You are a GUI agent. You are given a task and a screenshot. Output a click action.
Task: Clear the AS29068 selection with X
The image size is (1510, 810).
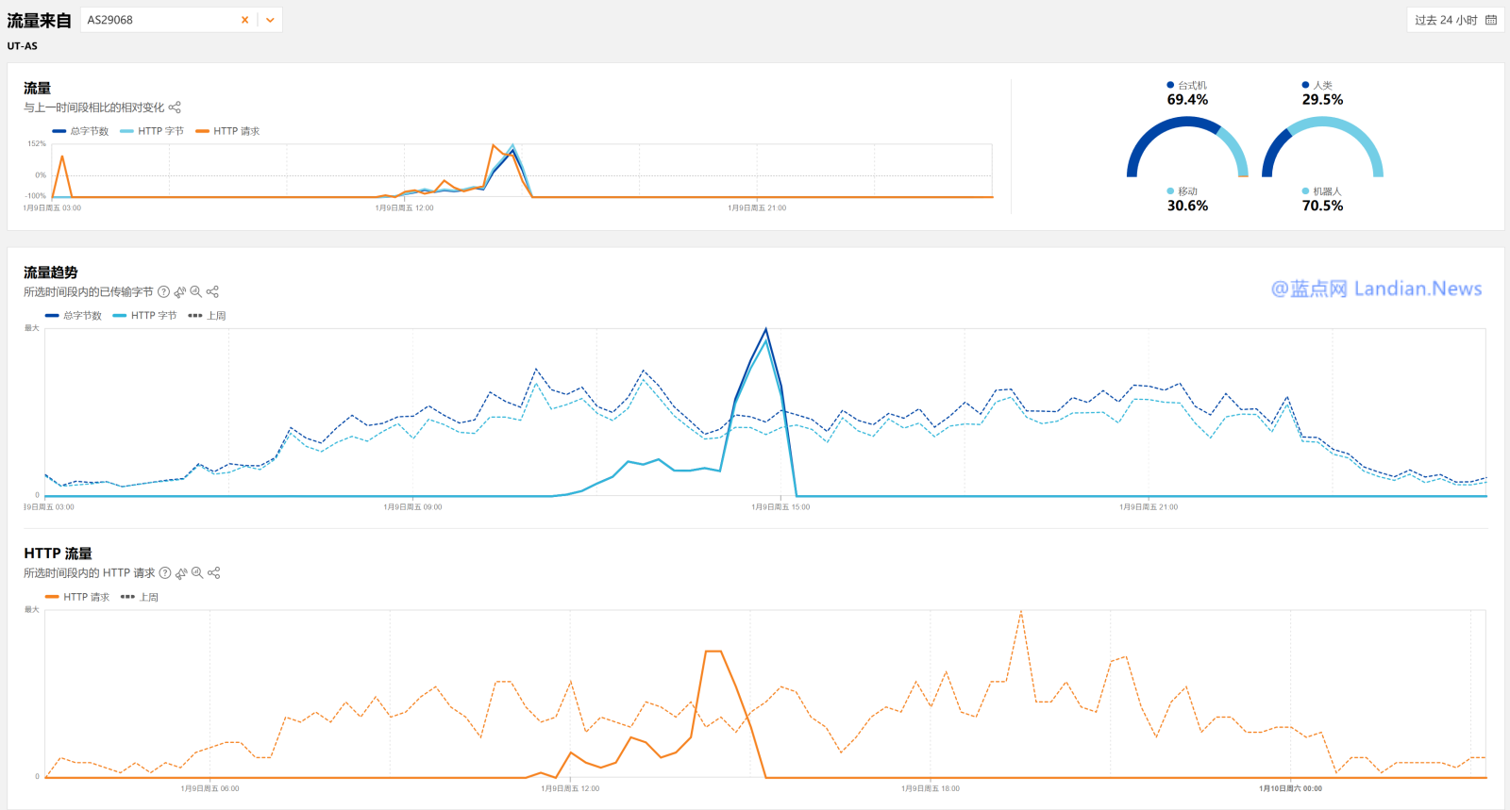(x=245, y=20)
